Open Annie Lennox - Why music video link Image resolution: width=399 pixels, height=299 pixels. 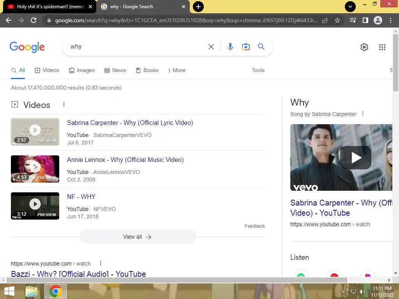click(x=125, y=160)
